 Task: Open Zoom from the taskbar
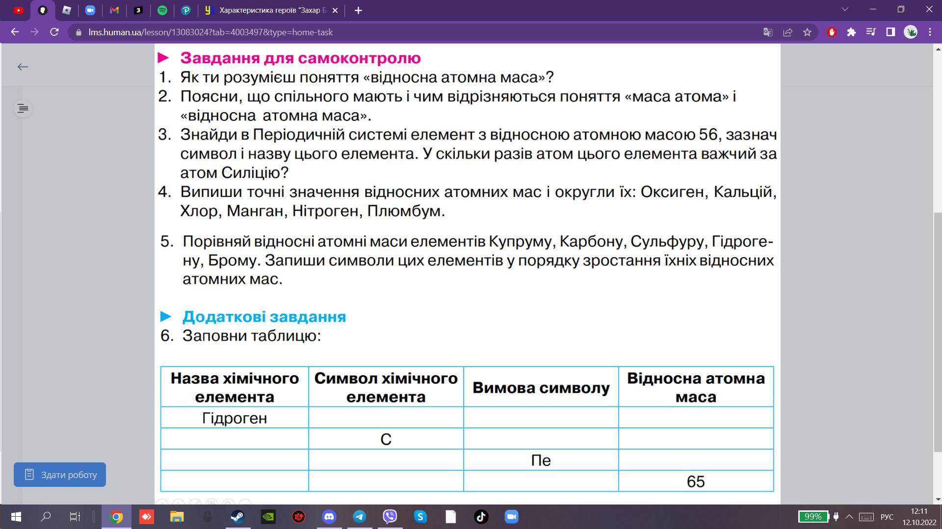pyautogui.click(x=511, y=517)
